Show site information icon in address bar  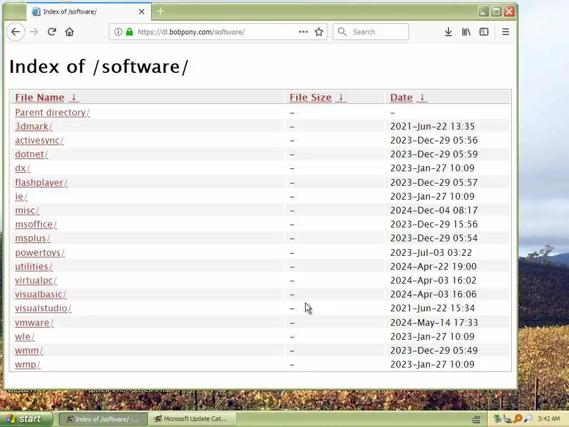(118, 32)
